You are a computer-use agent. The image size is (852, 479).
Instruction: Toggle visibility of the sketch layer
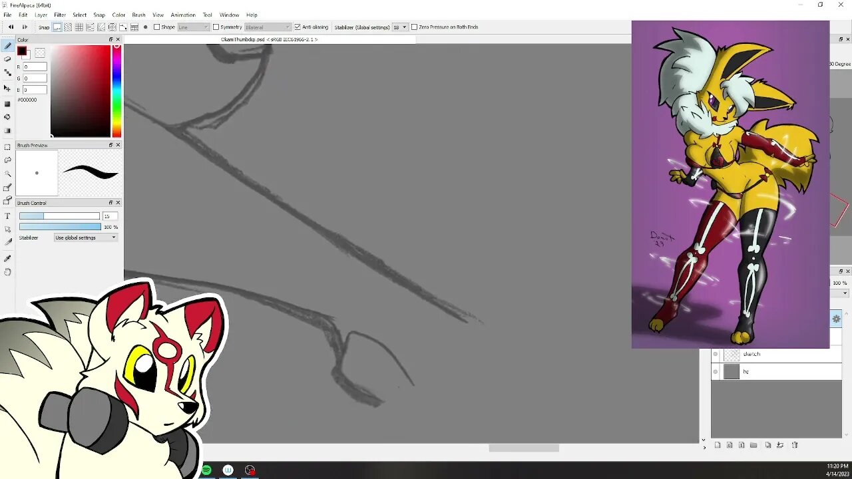tap(716, 354)
